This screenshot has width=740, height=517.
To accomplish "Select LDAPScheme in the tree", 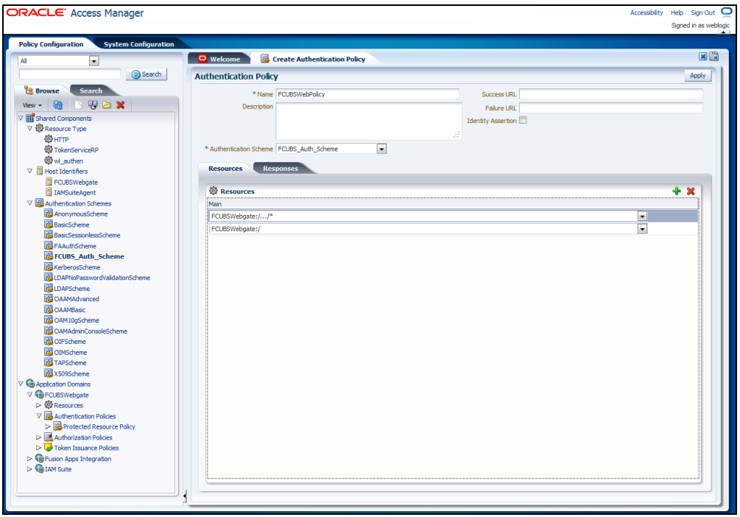I will pos(71,289).
